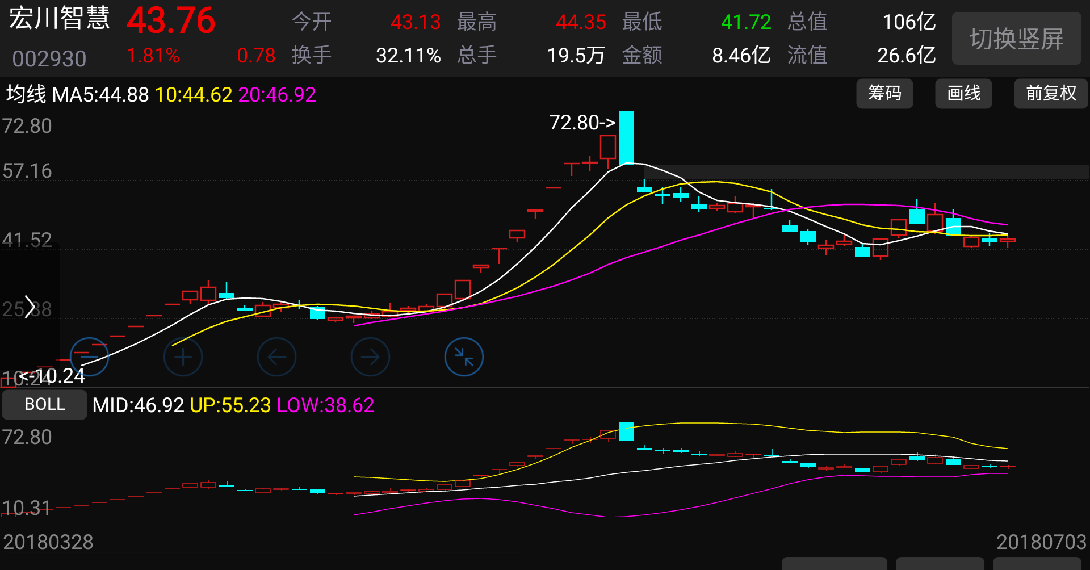This screenshot has height=570, width=1090.
Task: Switch indicator via the BOLL button
Action: [x=45, y=404]
